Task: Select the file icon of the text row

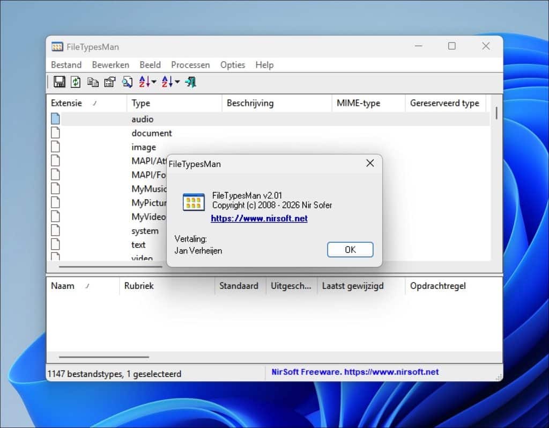Action: coord(55,244)
